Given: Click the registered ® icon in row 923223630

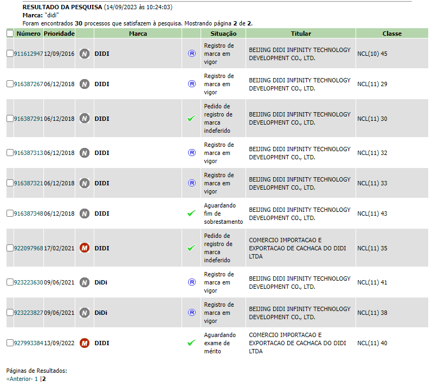Looking at the screenshot, I should tap(192, 282).
